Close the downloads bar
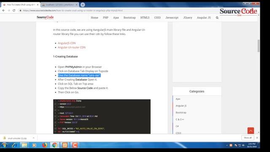Viewport: 270px width, 152px height. click(257, 138)
